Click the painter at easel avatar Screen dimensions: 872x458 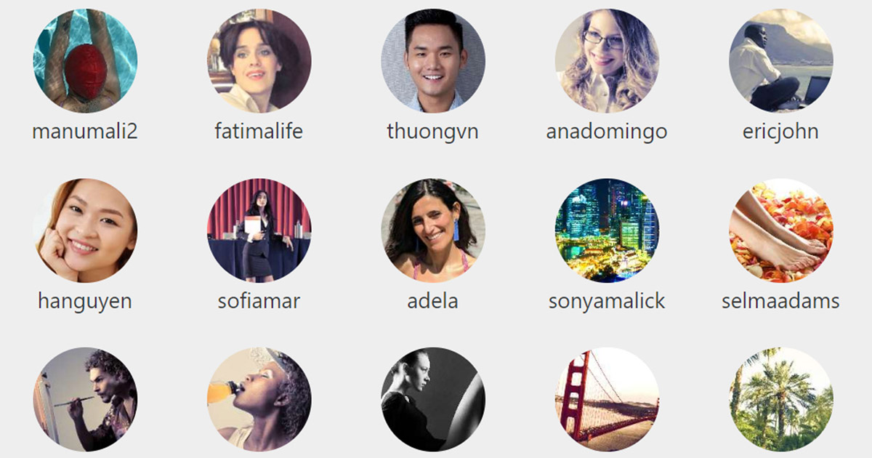pyautogui.click(x=85, y=400)
